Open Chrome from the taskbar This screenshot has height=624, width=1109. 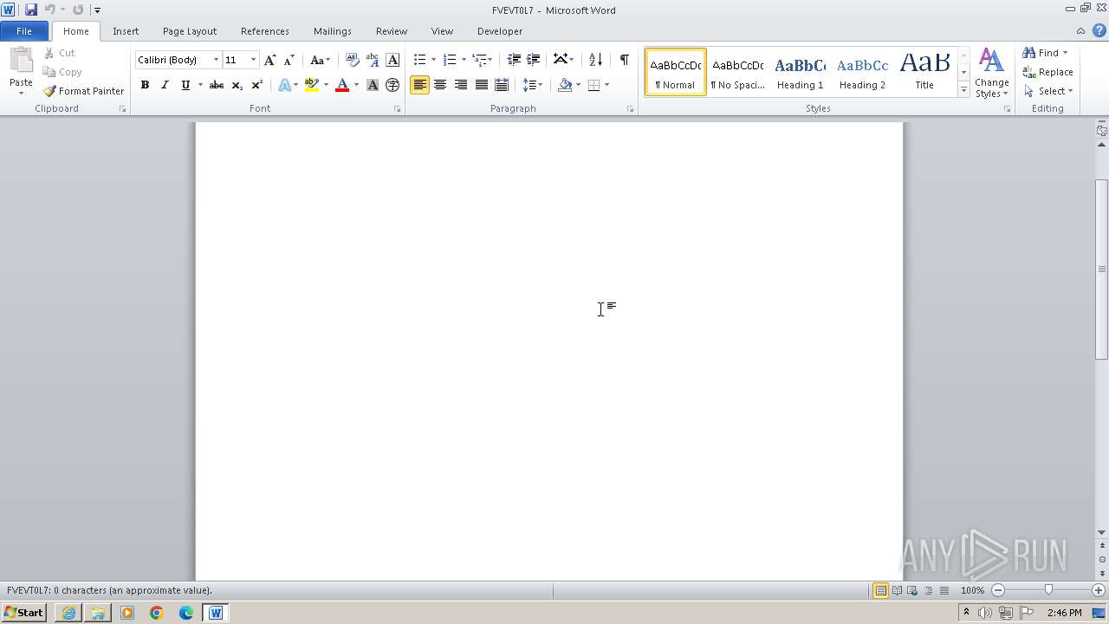[157, 613]
